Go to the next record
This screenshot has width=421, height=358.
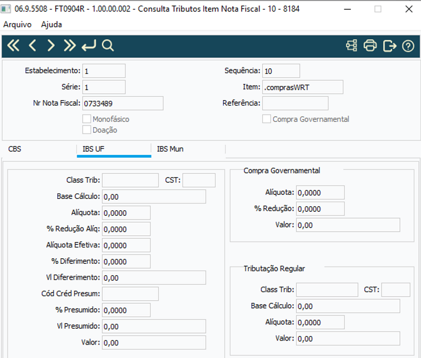pyautogui.click(x=51, y=46)
